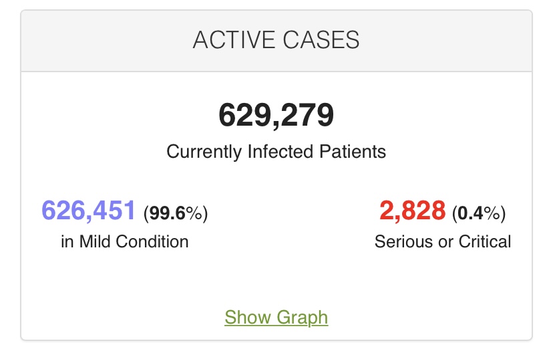Click the 629,279 total infected number
This screenshot has width=553, height=351.
[x=276, y=116]
